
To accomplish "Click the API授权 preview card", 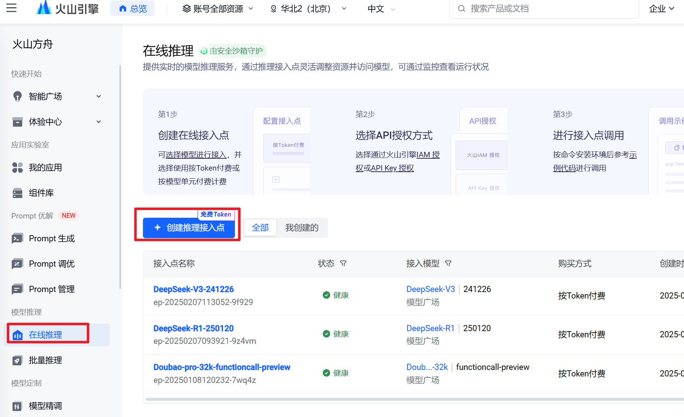I will tap(480, 151).
